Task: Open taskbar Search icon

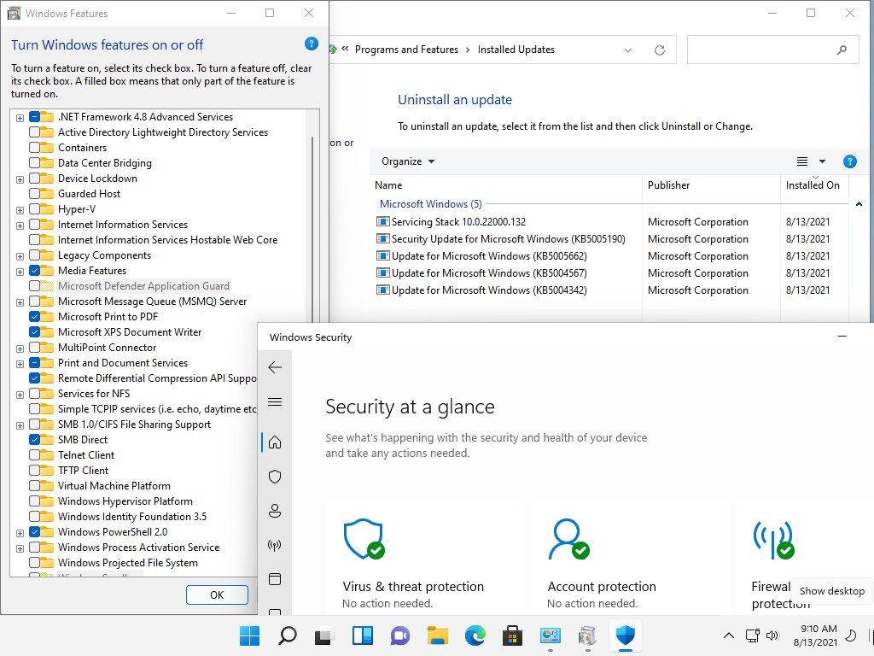Action: (287, 635)
